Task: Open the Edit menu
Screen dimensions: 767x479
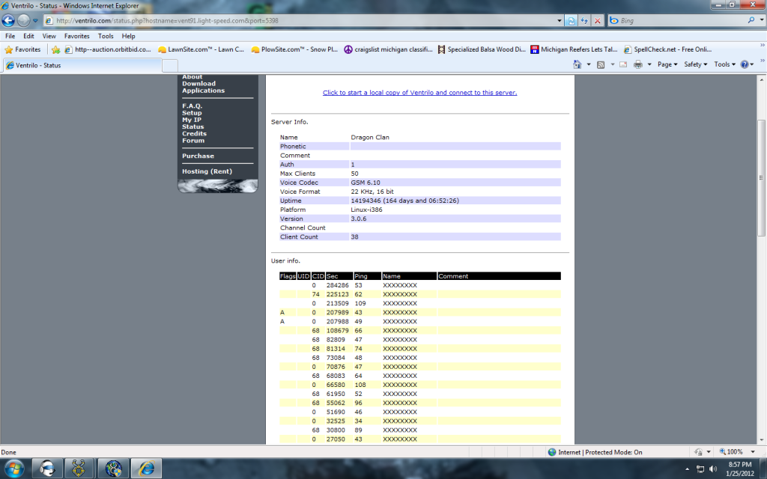Action: [28, 36]
